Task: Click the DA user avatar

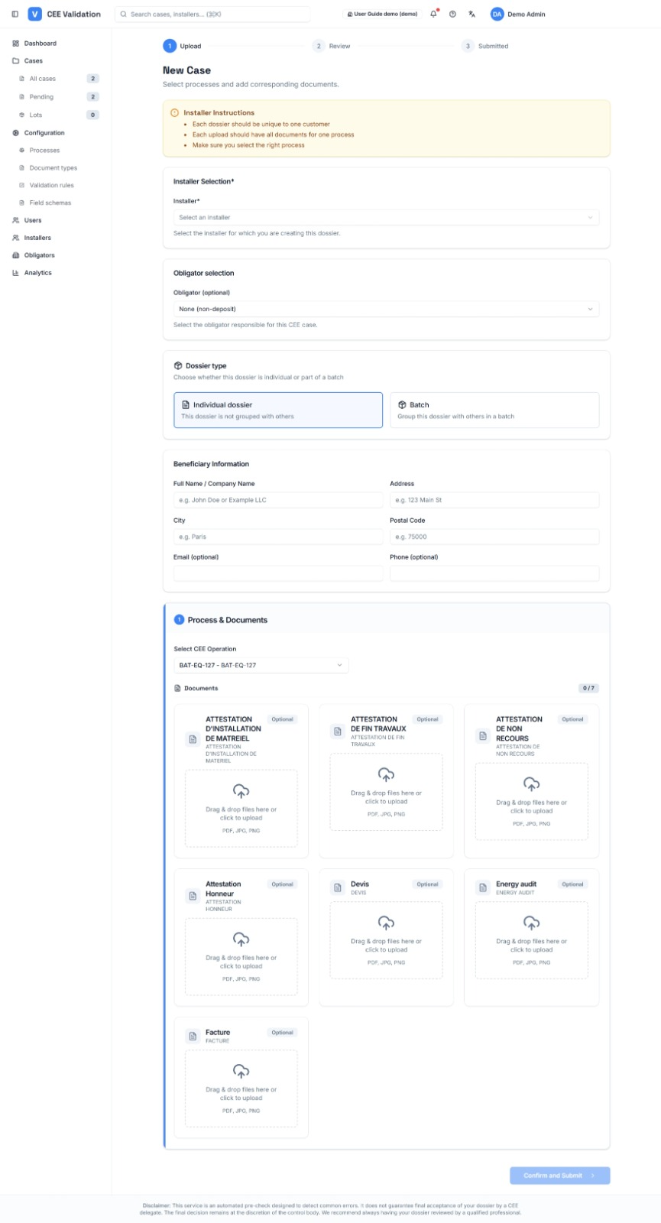Action: 497,14
